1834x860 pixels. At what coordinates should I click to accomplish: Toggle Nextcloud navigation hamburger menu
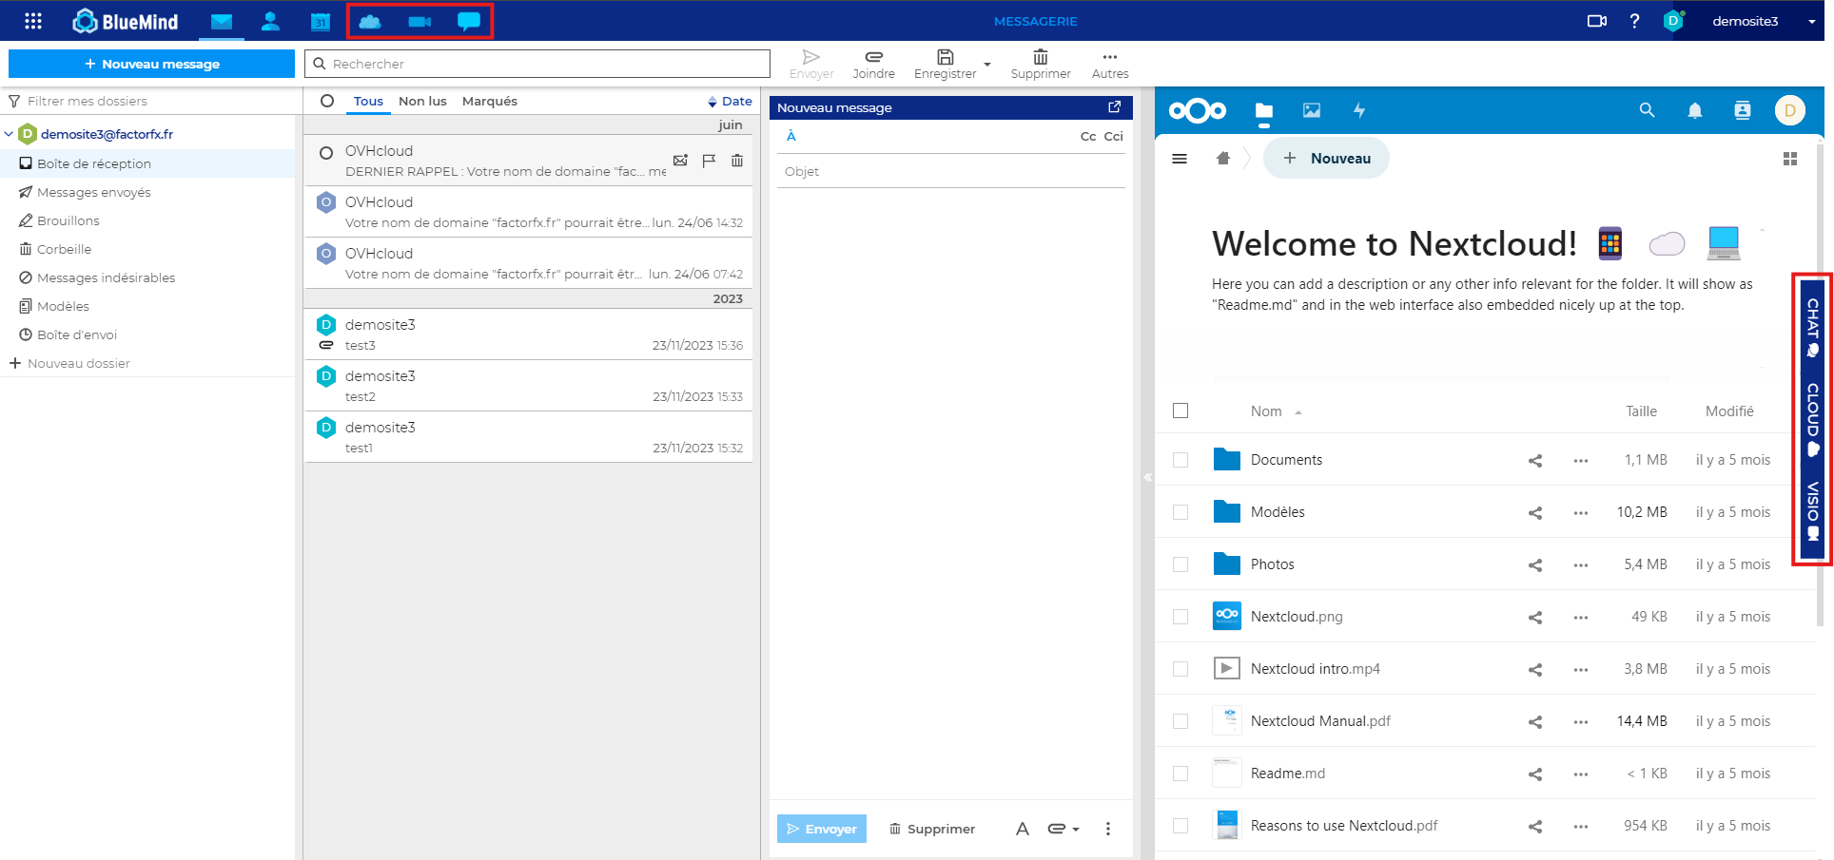coord(1180,159)
